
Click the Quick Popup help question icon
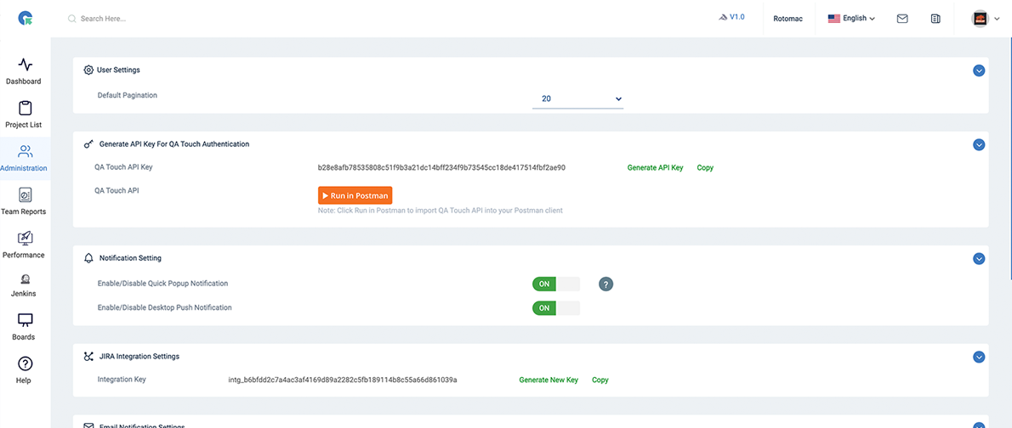click(605, 284)
